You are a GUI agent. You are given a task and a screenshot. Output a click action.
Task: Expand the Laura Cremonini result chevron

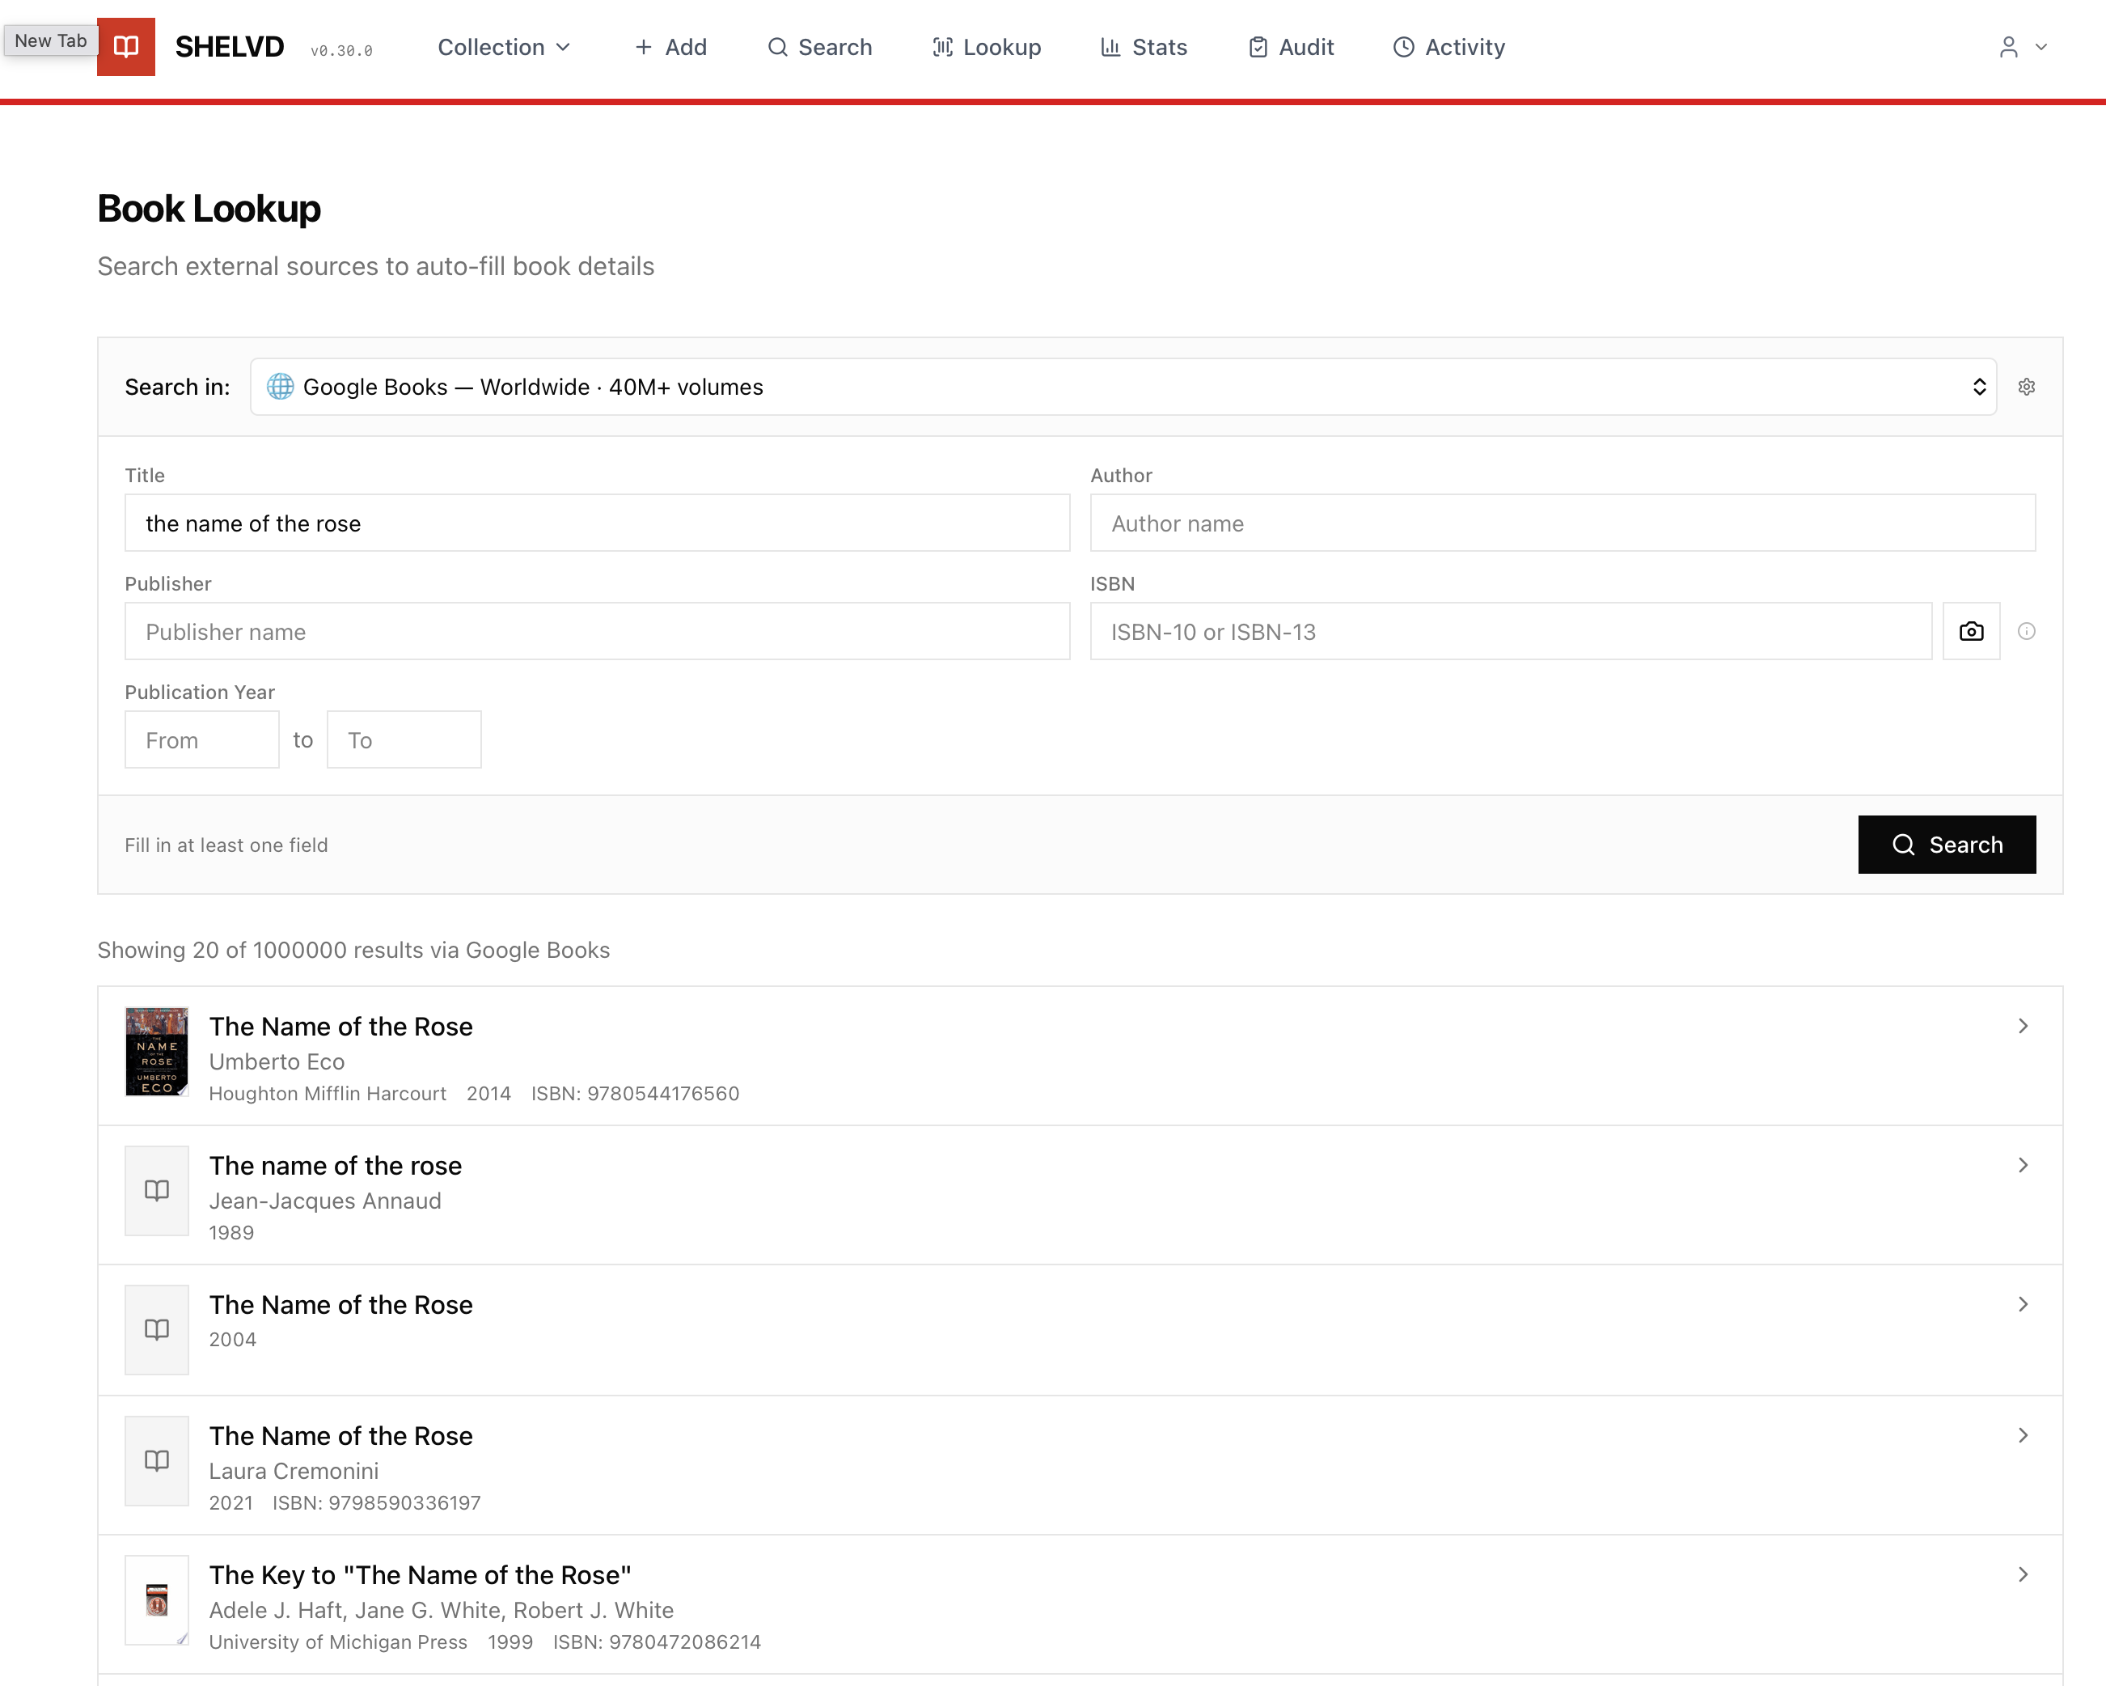[x=2022, y=1435]
